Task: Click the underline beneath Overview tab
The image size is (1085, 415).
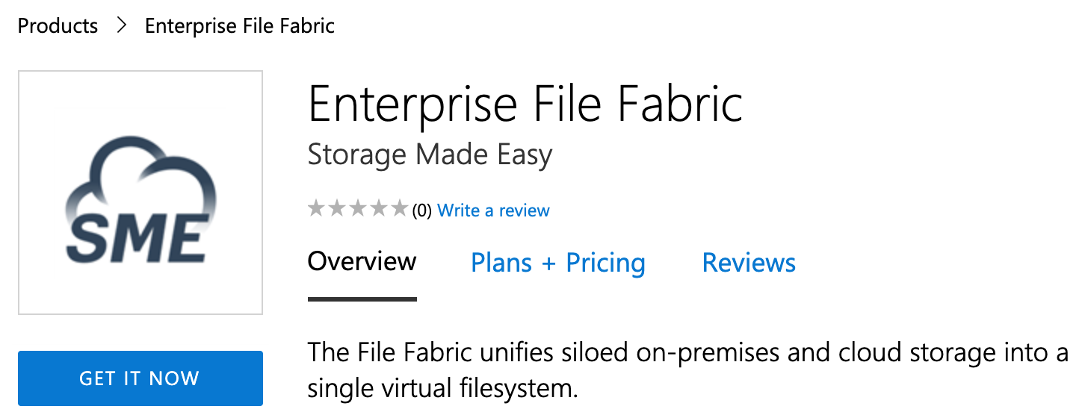Action: coord(362,299)
